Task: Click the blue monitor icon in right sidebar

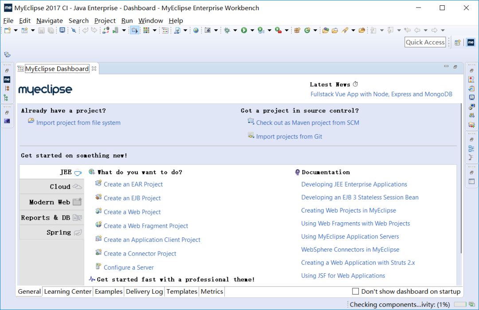Action: coord(471,97)
